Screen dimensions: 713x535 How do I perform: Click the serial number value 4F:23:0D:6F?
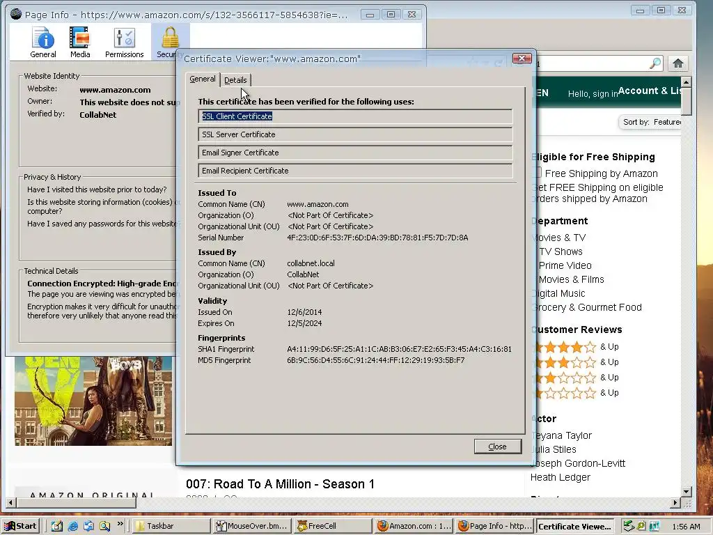[377, 238]
